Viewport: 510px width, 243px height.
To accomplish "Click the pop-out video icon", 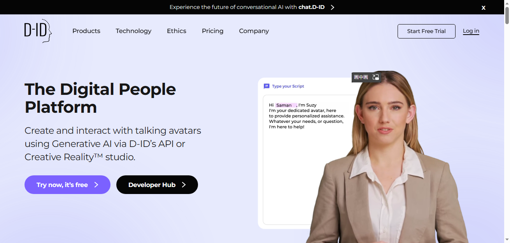I will (x=375, y=77).
